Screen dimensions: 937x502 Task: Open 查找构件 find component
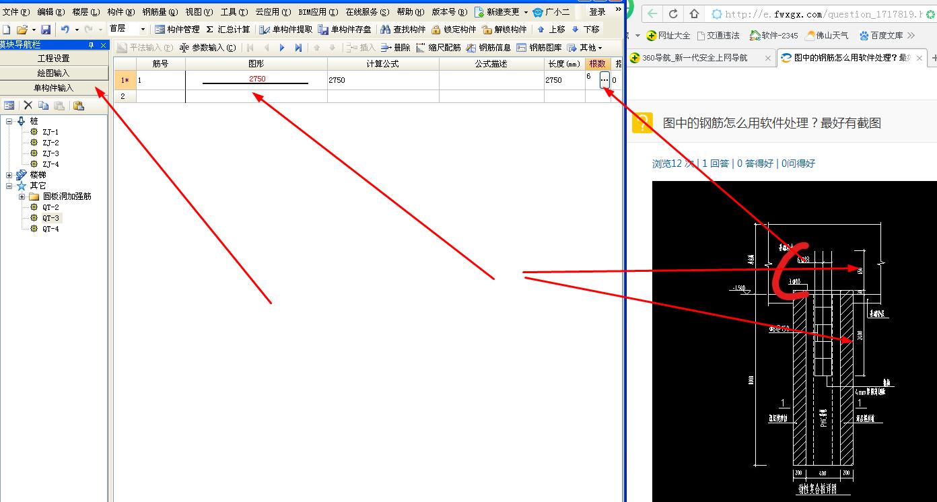[403, 30]
